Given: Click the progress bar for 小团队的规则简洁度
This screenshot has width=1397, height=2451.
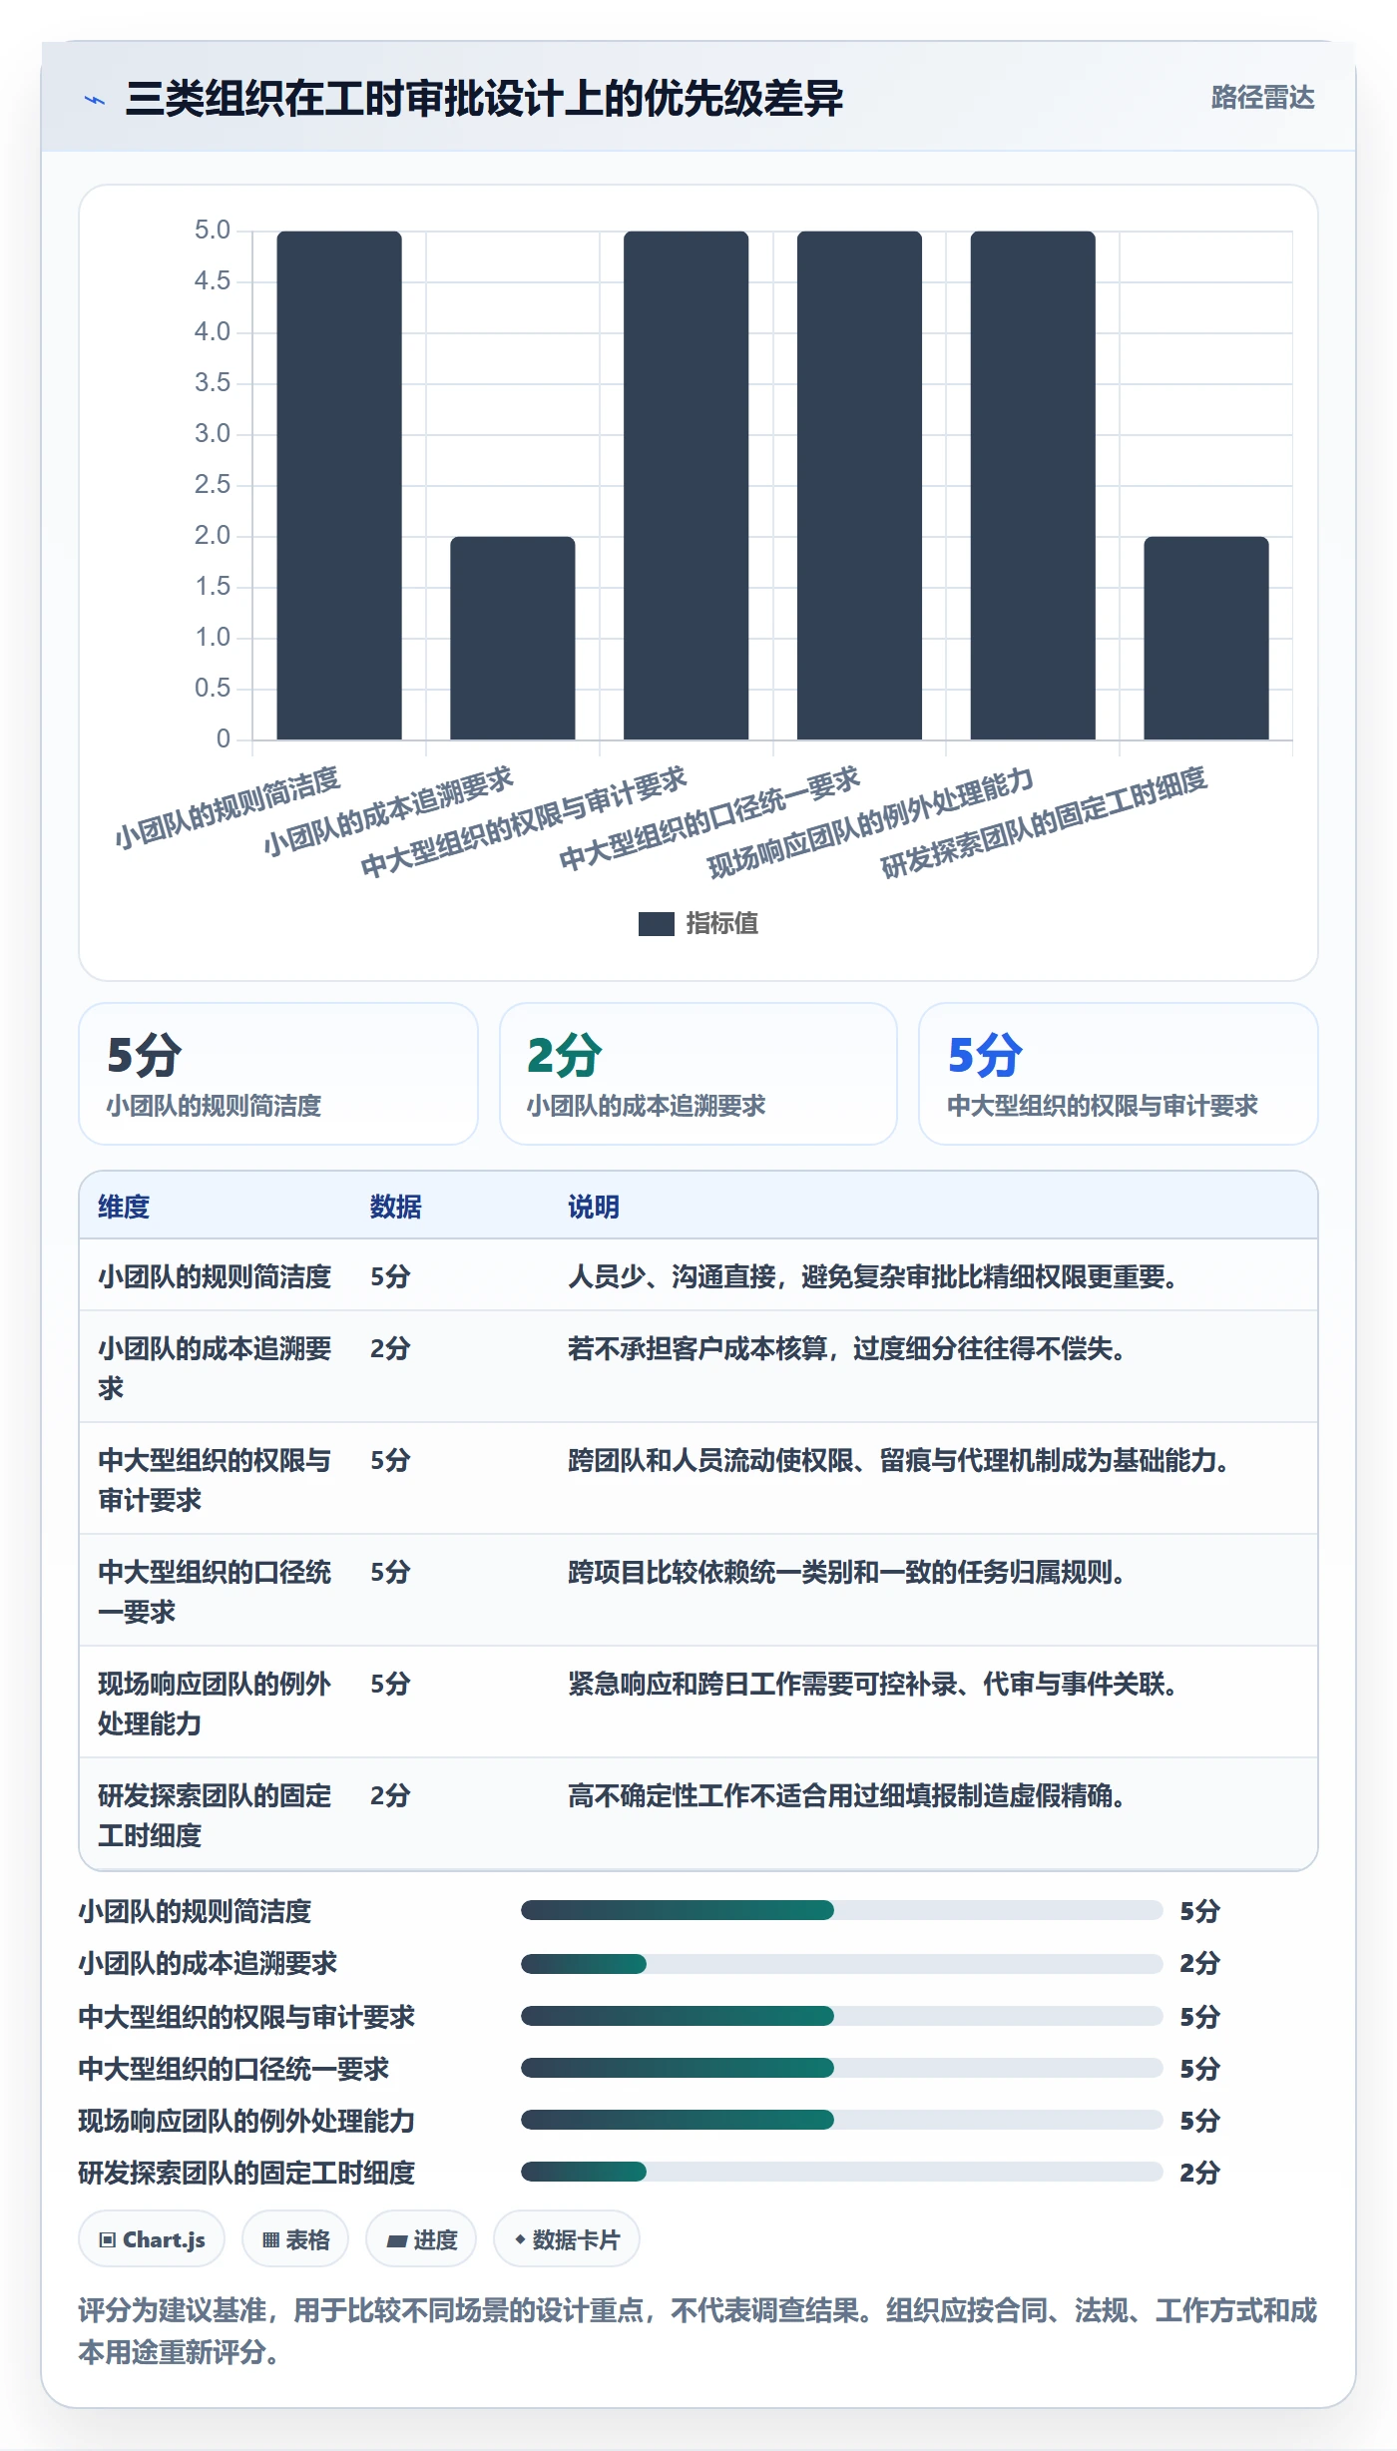Looking at the screenshot, I should point(842,1910).
